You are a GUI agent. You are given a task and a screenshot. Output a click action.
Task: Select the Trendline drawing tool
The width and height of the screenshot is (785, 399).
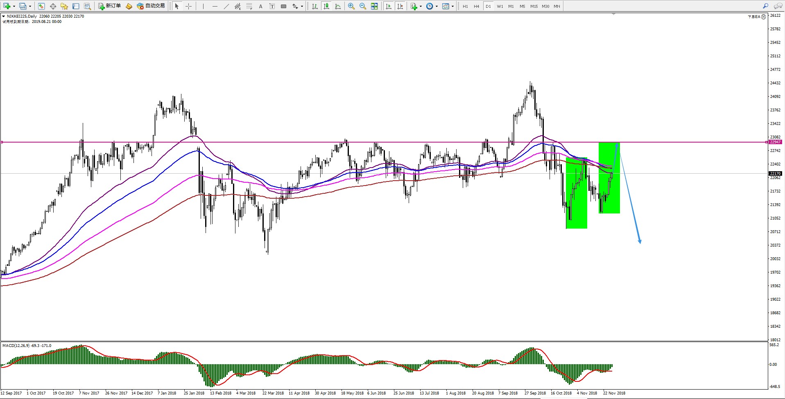[226, 6]
